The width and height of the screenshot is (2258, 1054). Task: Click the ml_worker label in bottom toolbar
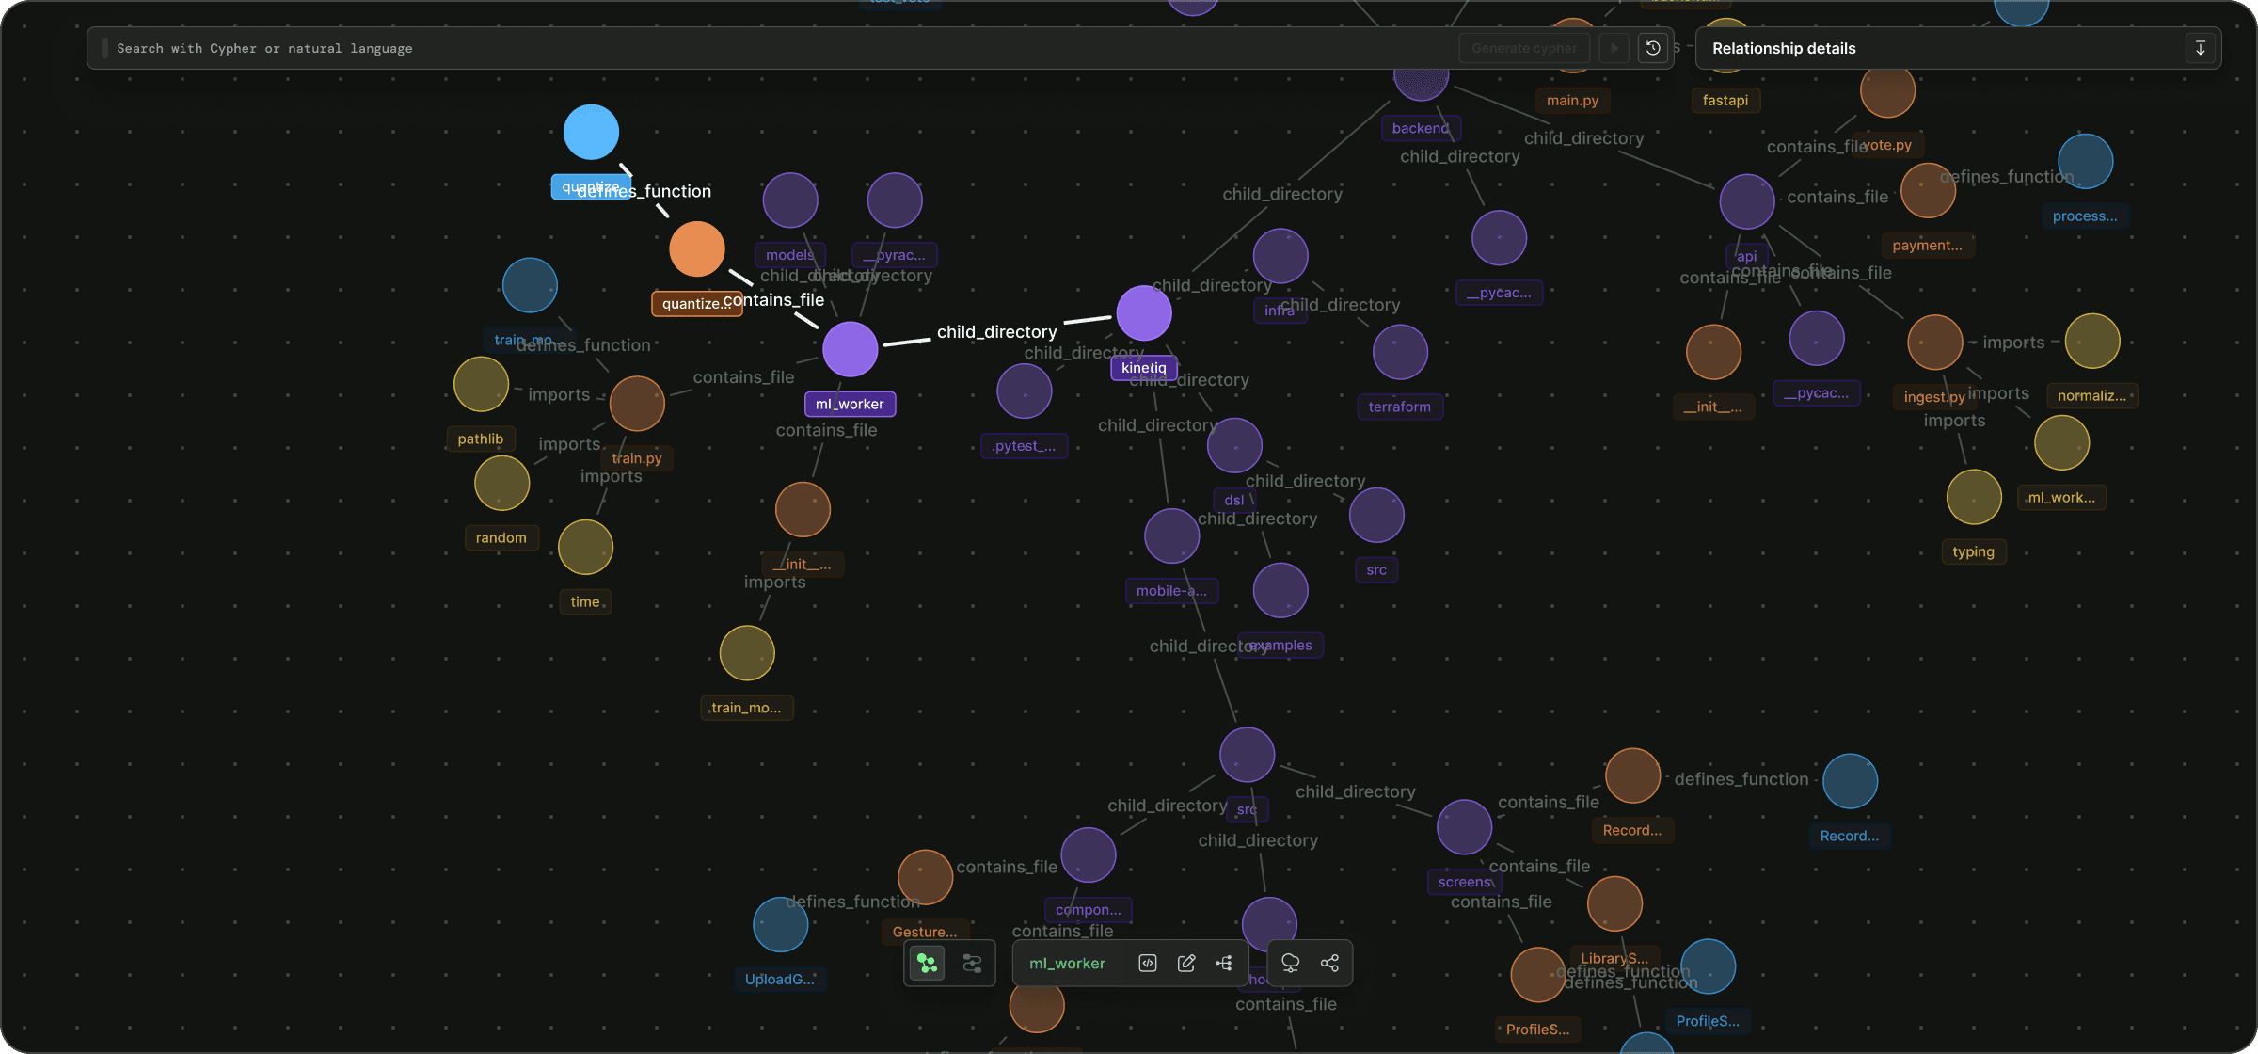click(1067, 963)
